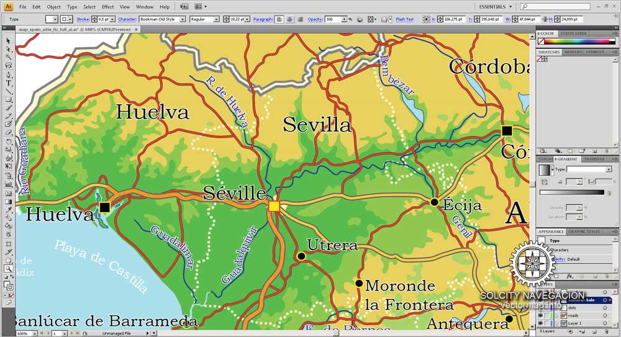This screenshot has height=337, width=621.
Task: Switch to the Graphic Styles tab
Action: pyautogui.click(x=584, y=231)
